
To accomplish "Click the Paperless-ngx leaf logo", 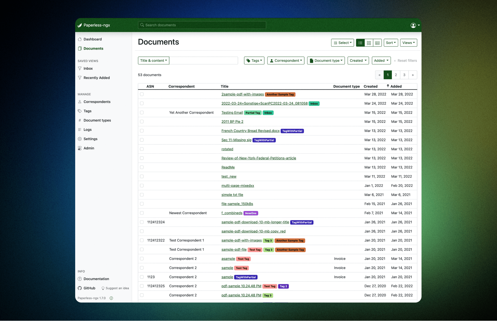I will pyautogui.click(x=80, y=25).
